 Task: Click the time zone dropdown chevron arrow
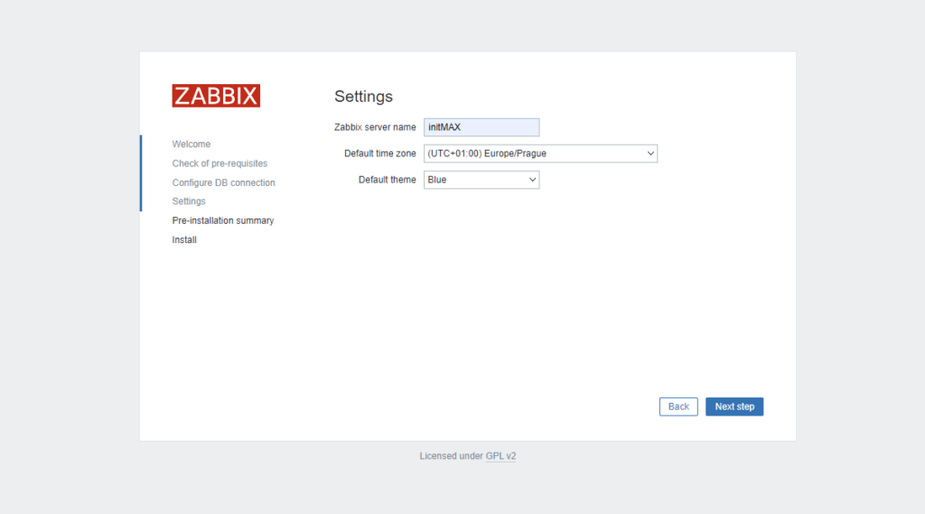click(x=650, y=154)
